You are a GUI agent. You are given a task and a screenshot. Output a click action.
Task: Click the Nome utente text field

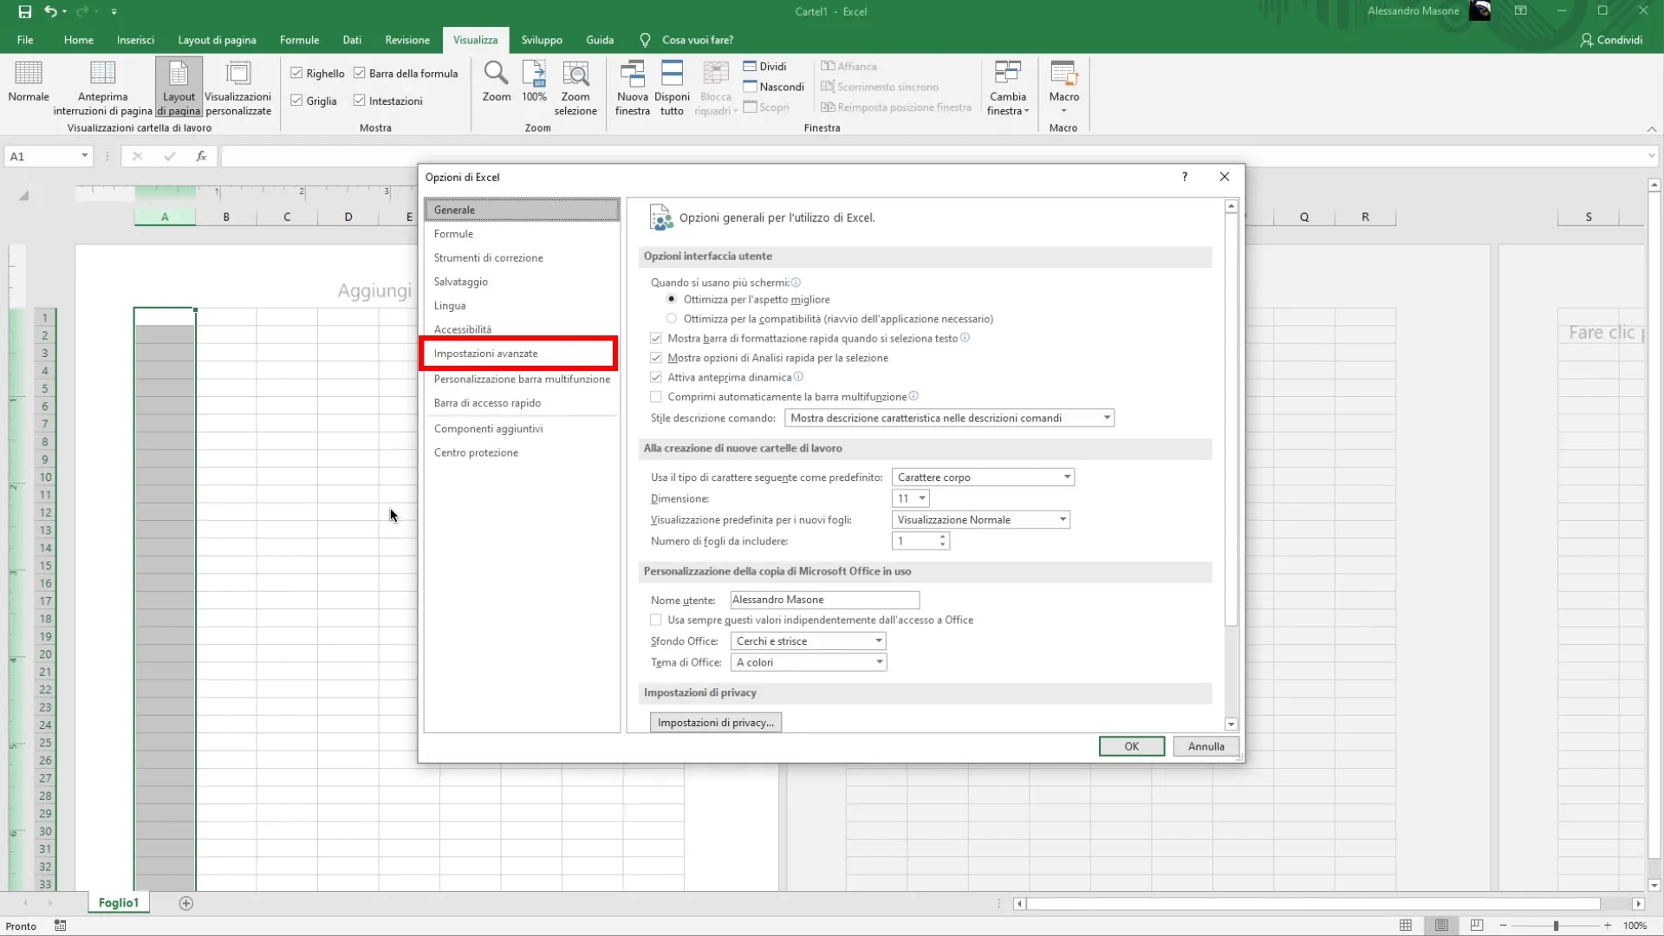(x=823, y=600)
